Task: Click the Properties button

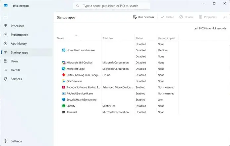Action: (x=208, y=17)
